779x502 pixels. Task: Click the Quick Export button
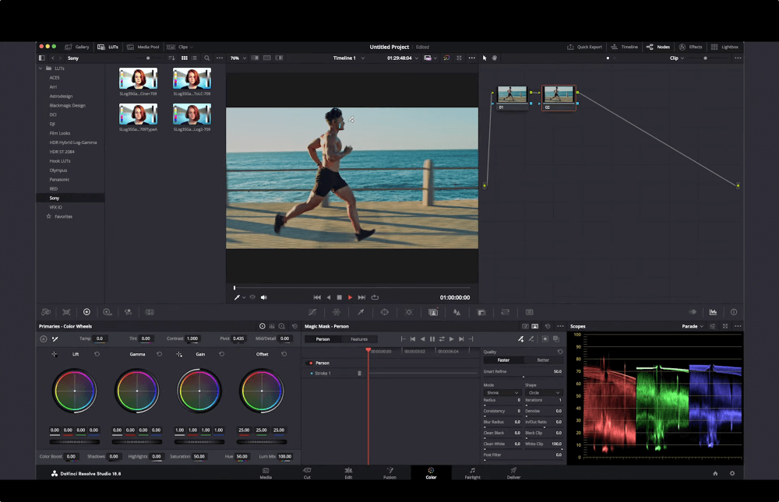click(585, 47)
